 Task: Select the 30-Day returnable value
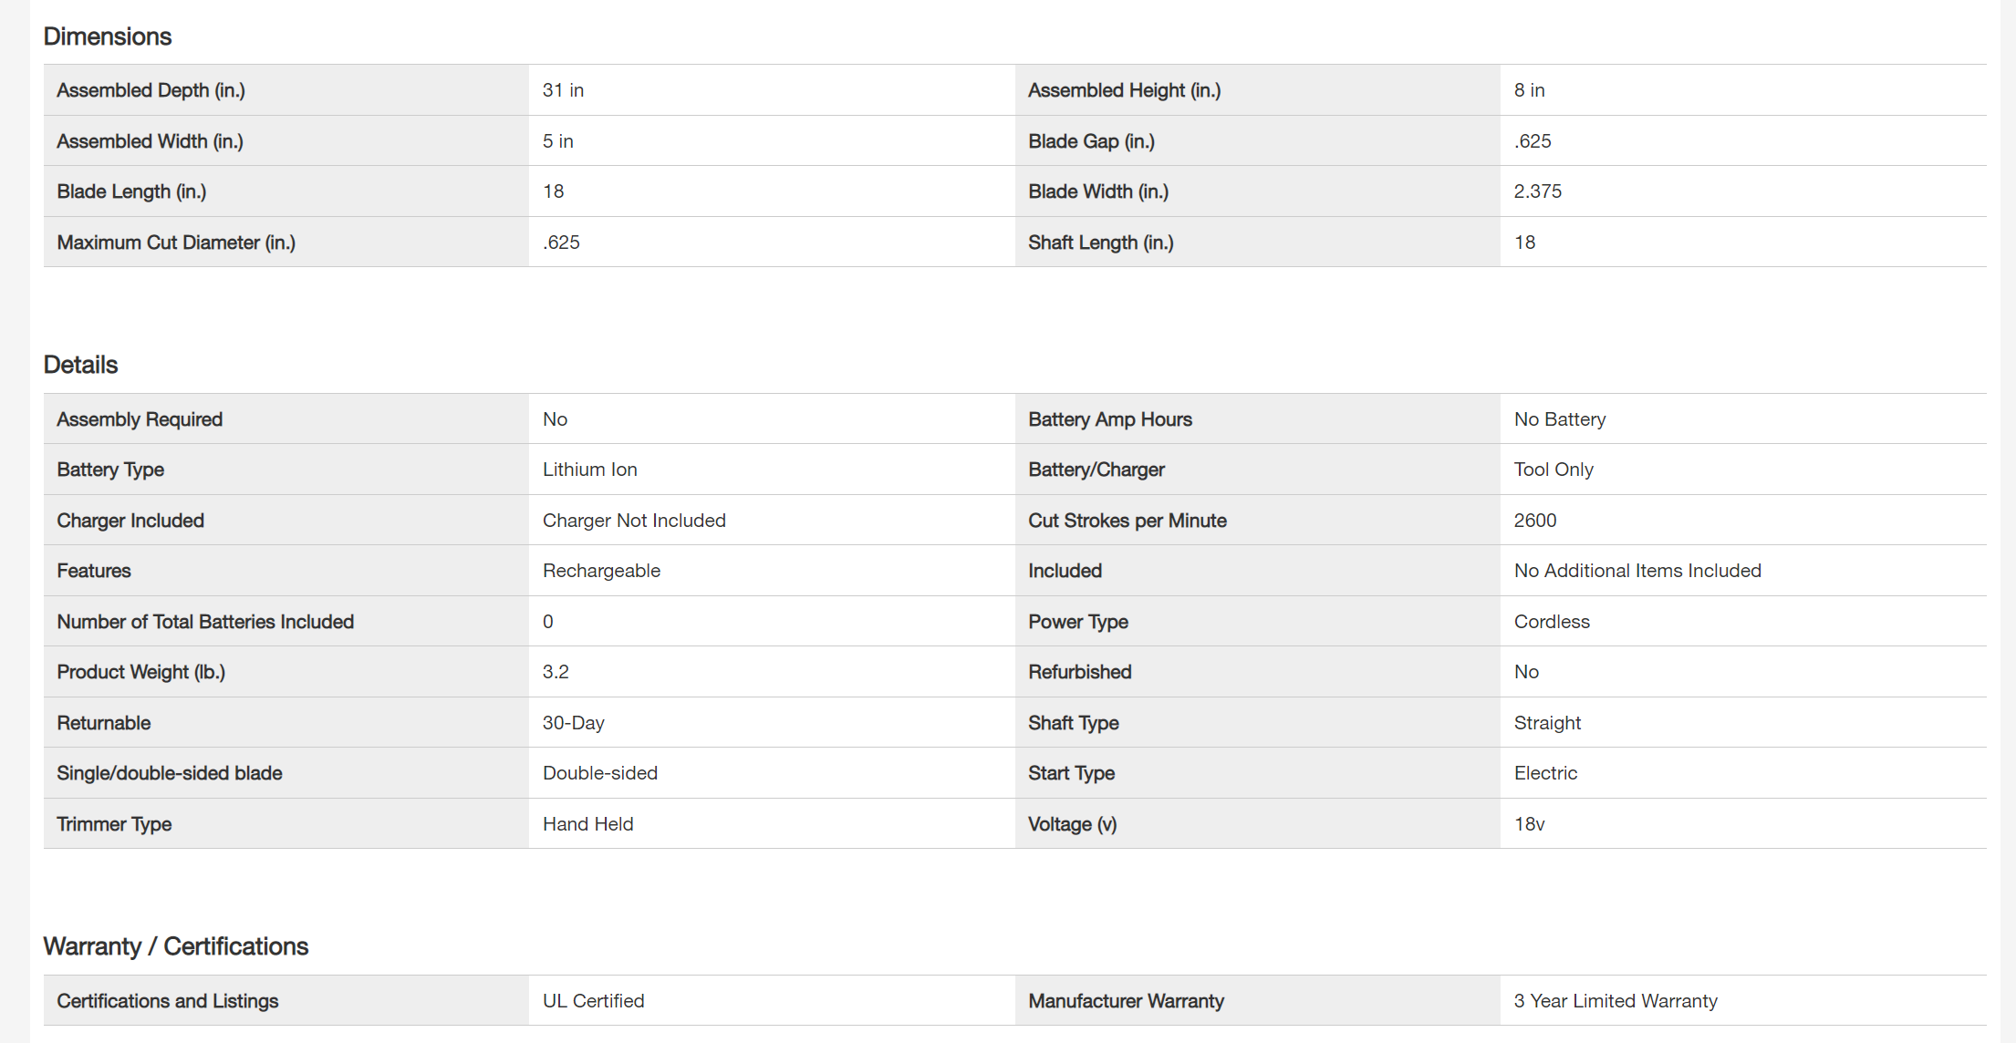click(574, 723)
